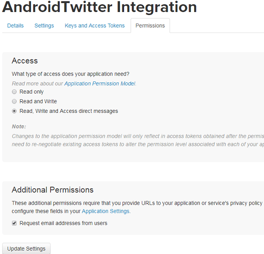The image size is (264, 254).
Task: Click the Access section heading
Action: 25,61
